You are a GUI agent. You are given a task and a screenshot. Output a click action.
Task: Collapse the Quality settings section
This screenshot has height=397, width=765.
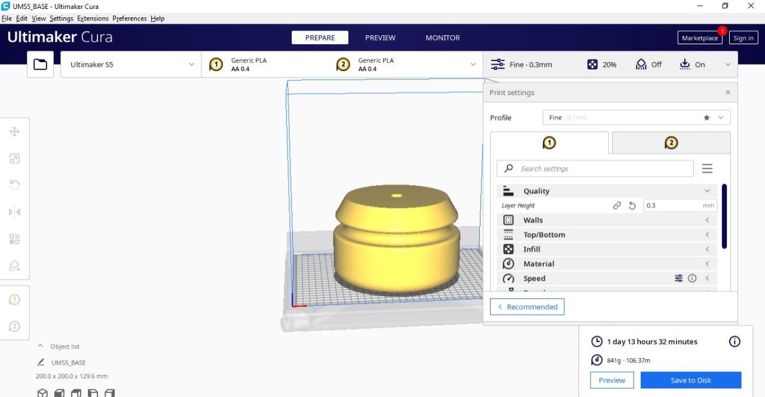point(607,191)
